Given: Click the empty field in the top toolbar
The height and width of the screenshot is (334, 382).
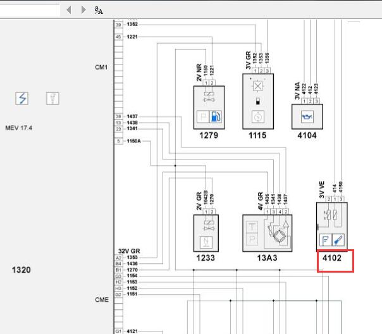Looking at the screenshot, I should coord(30,10).
